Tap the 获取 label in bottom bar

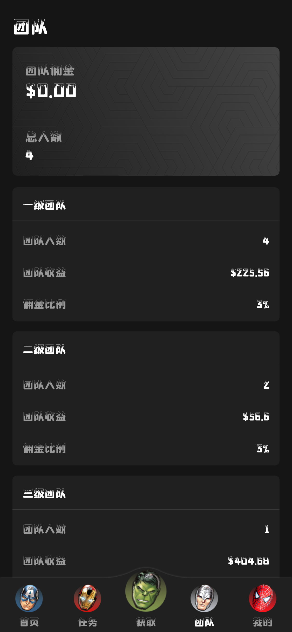(x=146, y=622)
